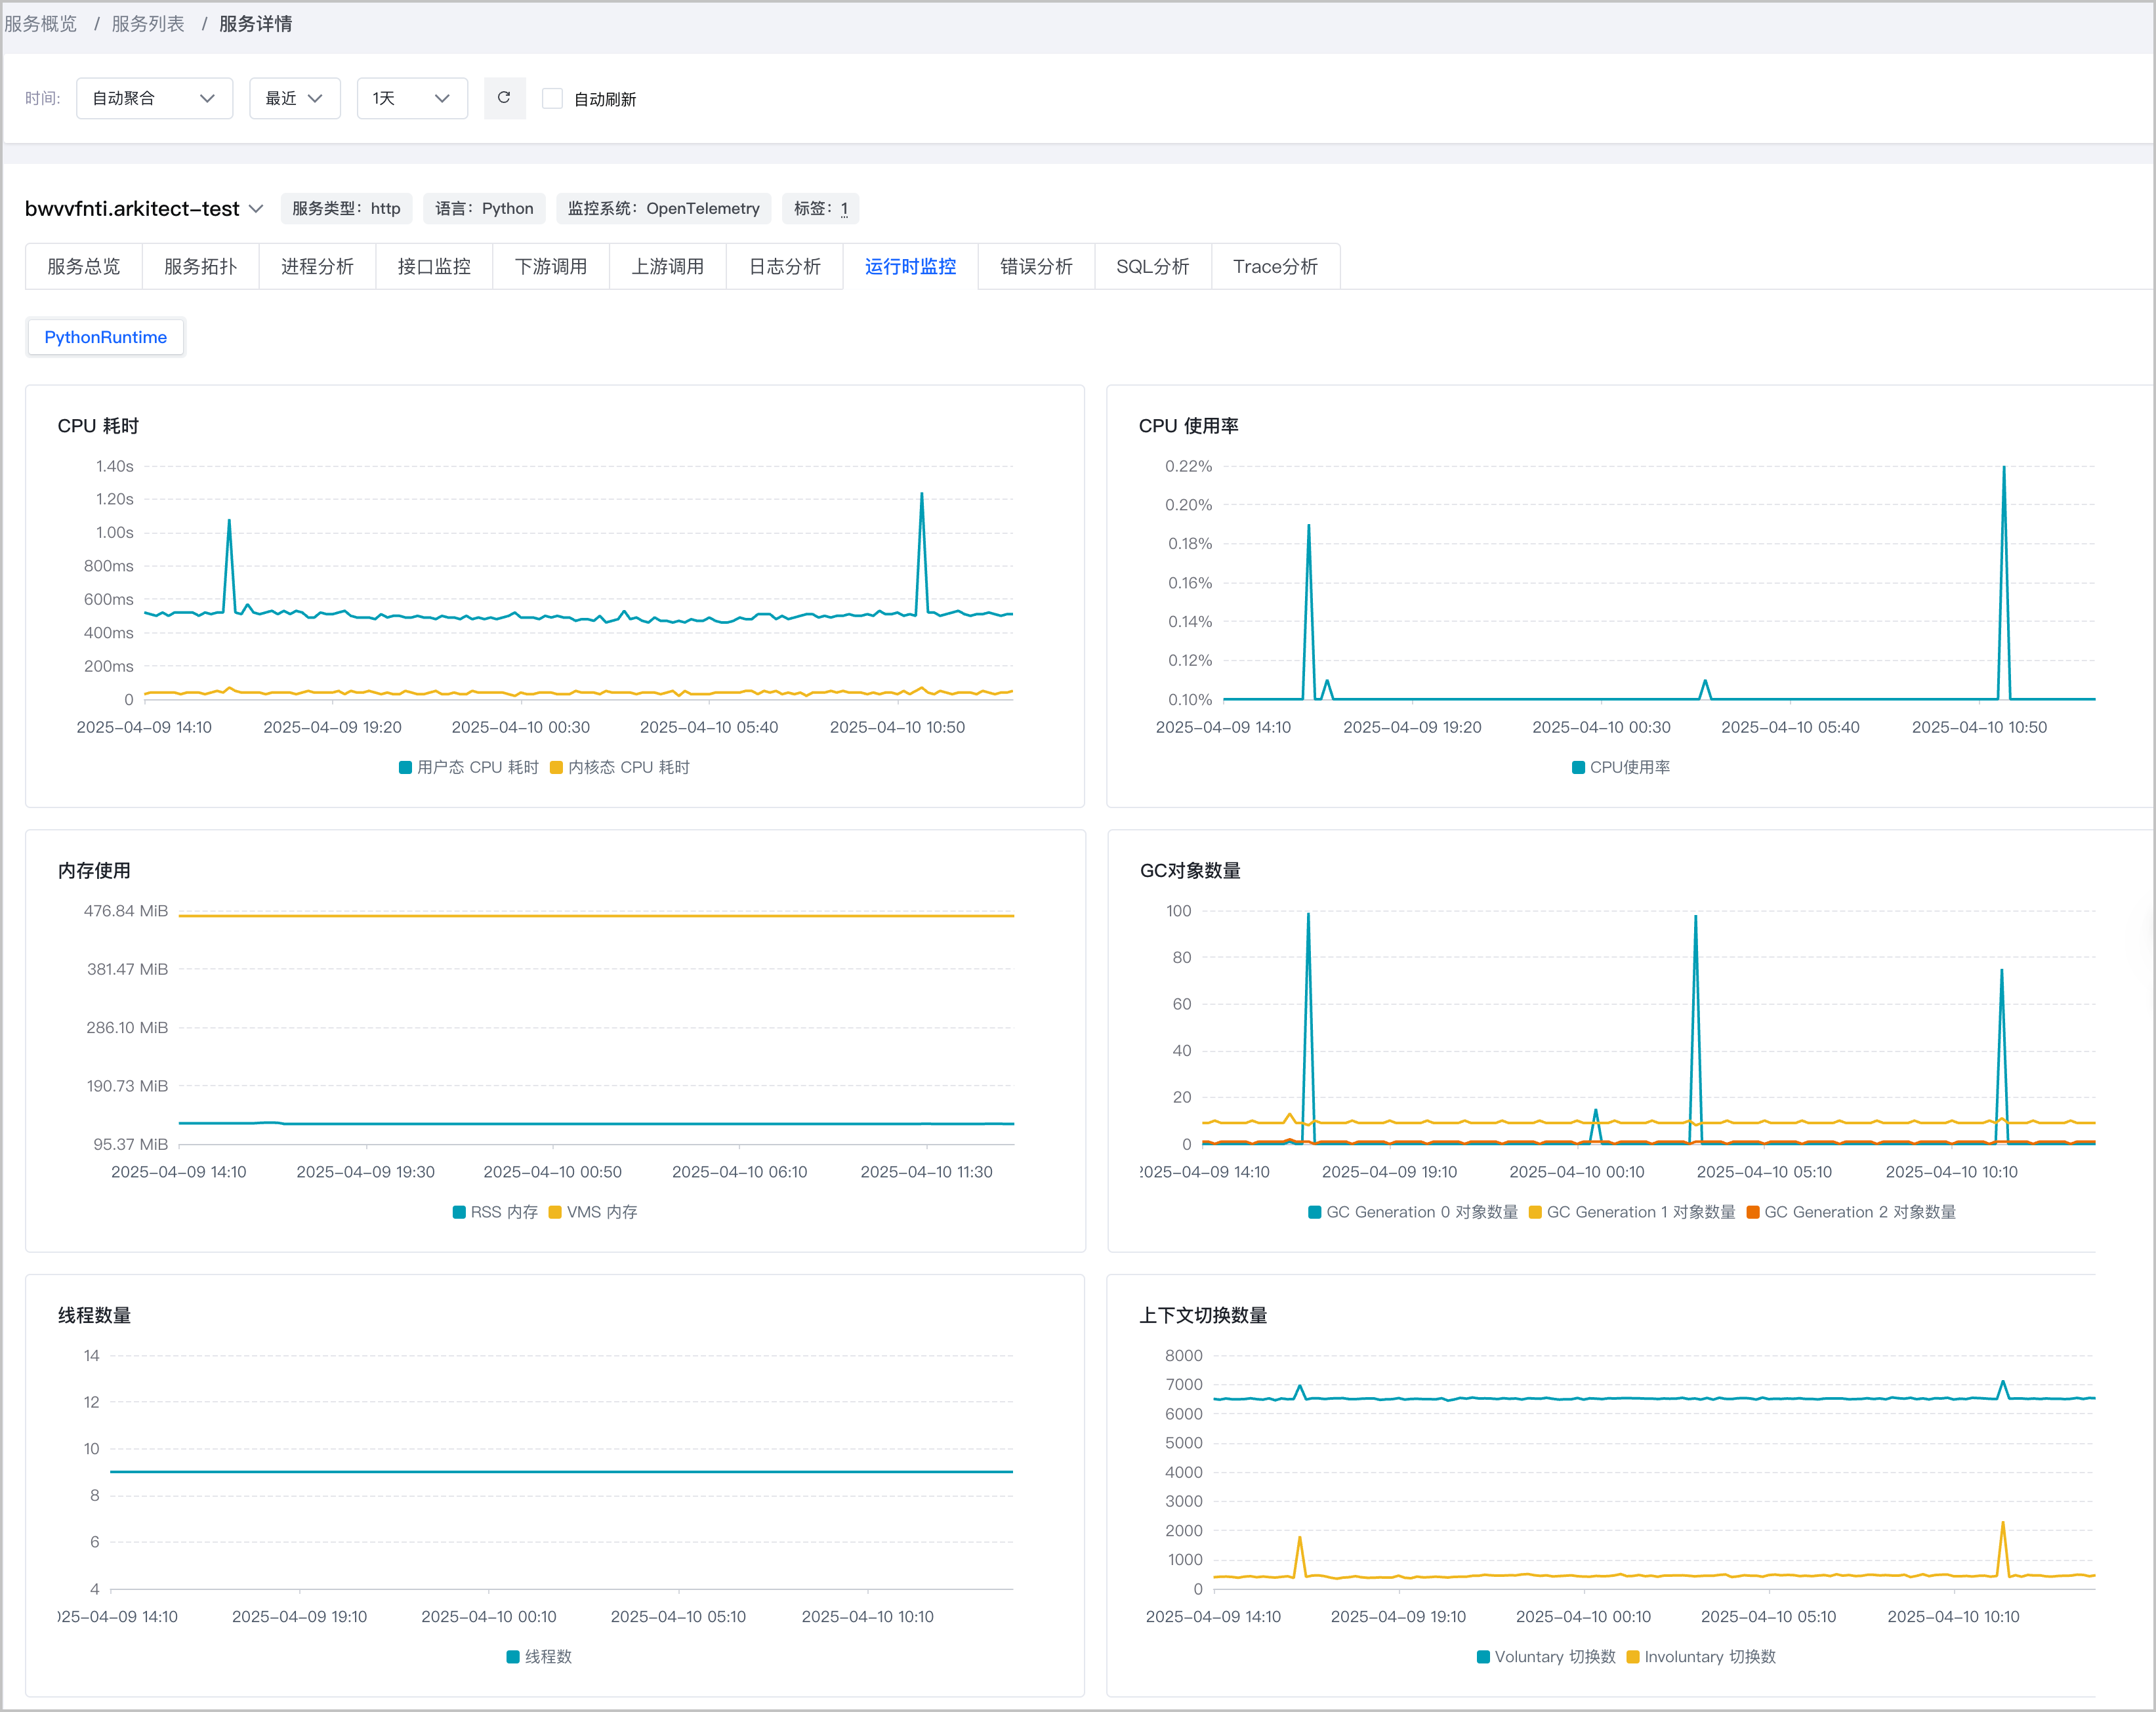Screen dimensions: 2156x1712
Task: Open the 1天 time range dropdown
Action: (x=411, y=98)
